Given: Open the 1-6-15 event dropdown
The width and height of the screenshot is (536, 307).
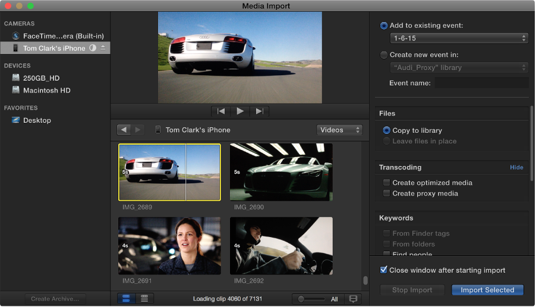Looking at the screenshot, I should (459, 38).
